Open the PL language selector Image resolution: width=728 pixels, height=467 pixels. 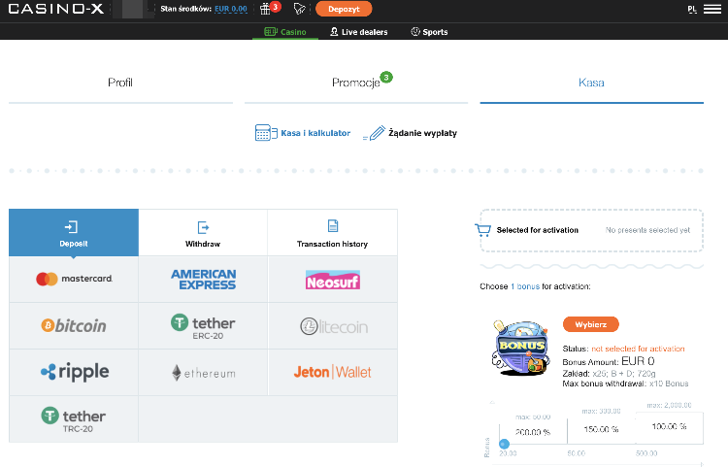(692, 10)
